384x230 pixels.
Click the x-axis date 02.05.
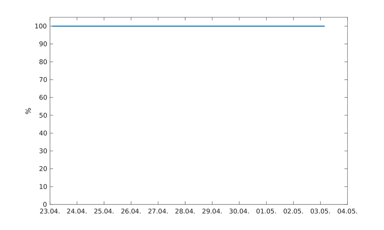coord(294,211)
